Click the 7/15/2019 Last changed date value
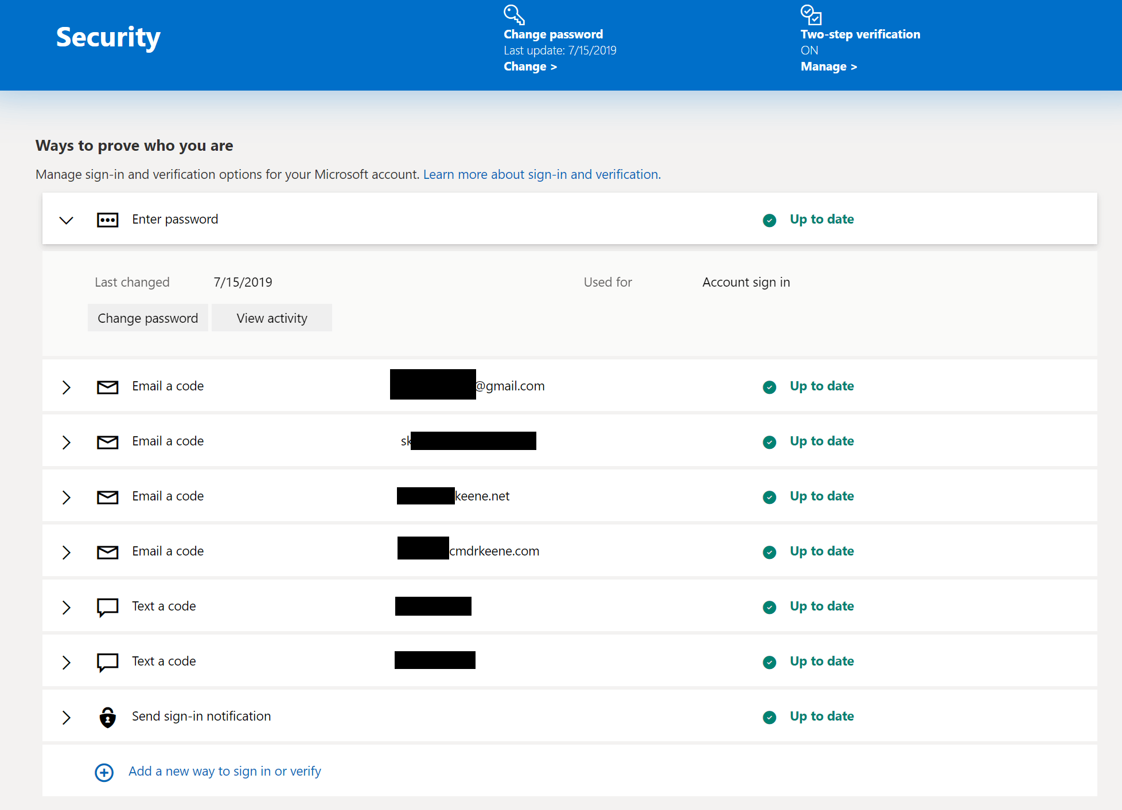1122x810 pixels. click(x=243, y=282)
